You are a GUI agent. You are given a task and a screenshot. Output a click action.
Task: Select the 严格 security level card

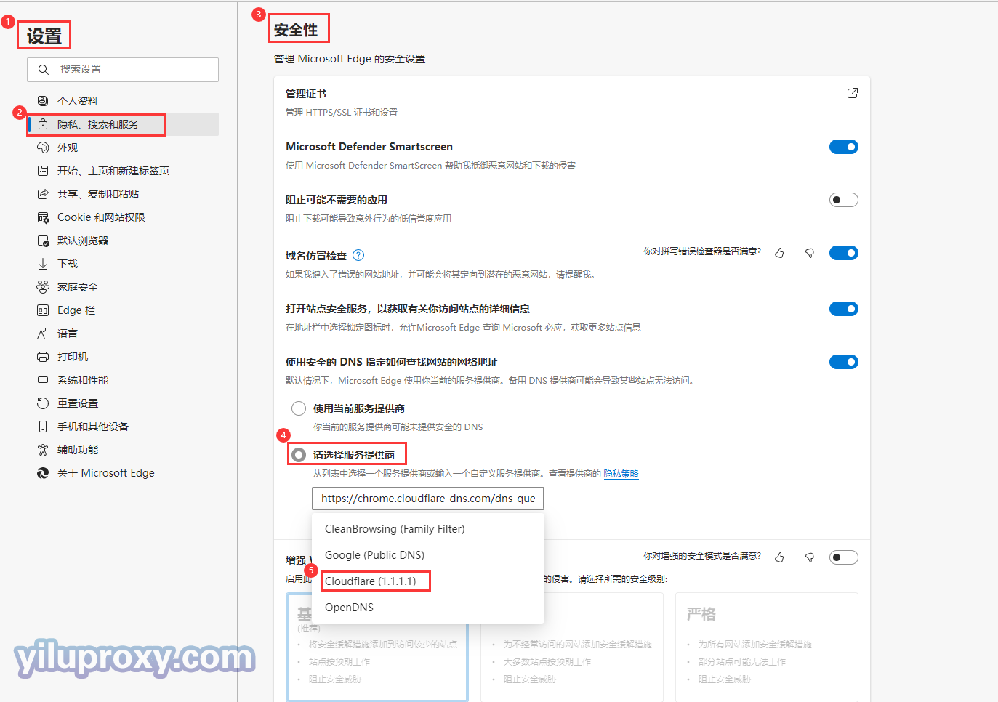pyautogui.click(x=767, y=647)
